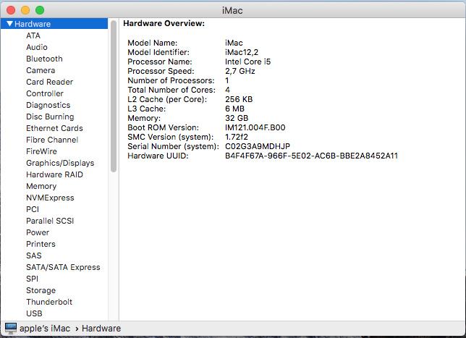Select ATA in the sidebar
The height and width of the screenshot is (338, 466).
pos(33,35)
